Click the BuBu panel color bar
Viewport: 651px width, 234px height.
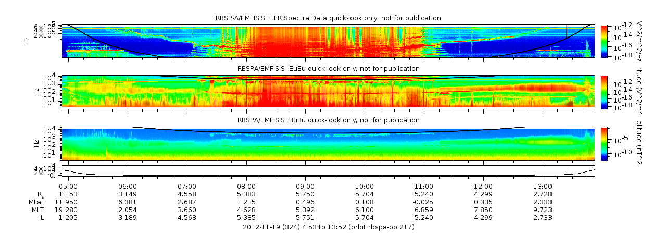click(604, 143)
